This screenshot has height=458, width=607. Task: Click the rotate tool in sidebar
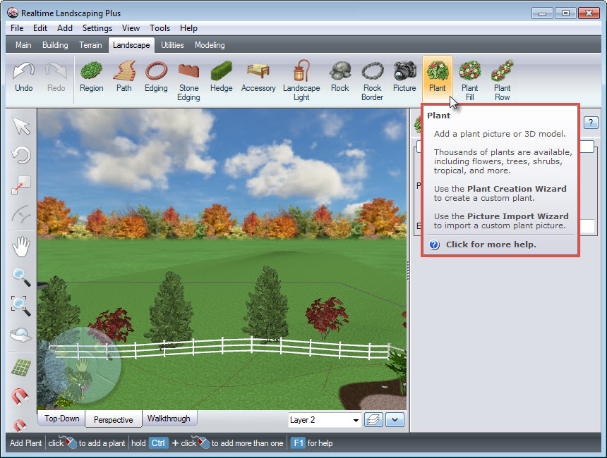pyautogui.click(x=21, y=155)
